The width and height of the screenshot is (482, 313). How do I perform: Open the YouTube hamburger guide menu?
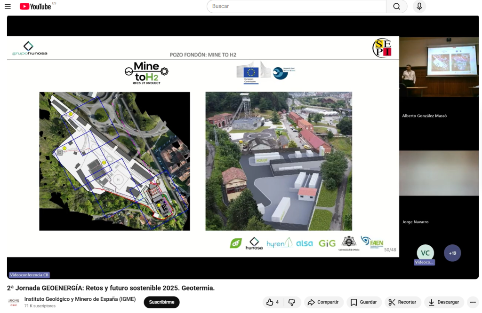coord(8,7)
